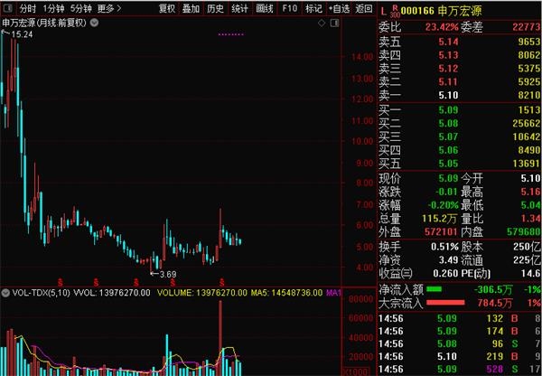Image resolution: width=542 pixels, height=376 pixels.
Task: Click 最低 price 5.04
Action: pyautogui.click(x=530, y=205)
